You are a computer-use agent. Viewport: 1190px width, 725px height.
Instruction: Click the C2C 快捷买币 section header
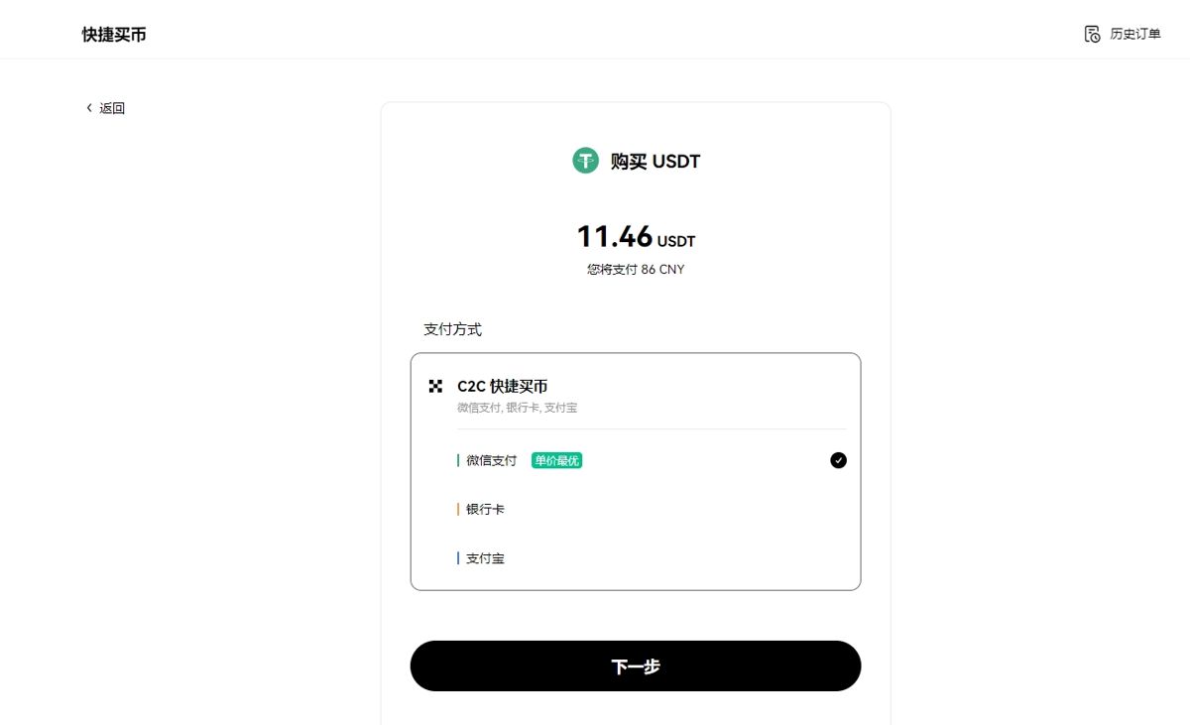click(x=502, y=386)
